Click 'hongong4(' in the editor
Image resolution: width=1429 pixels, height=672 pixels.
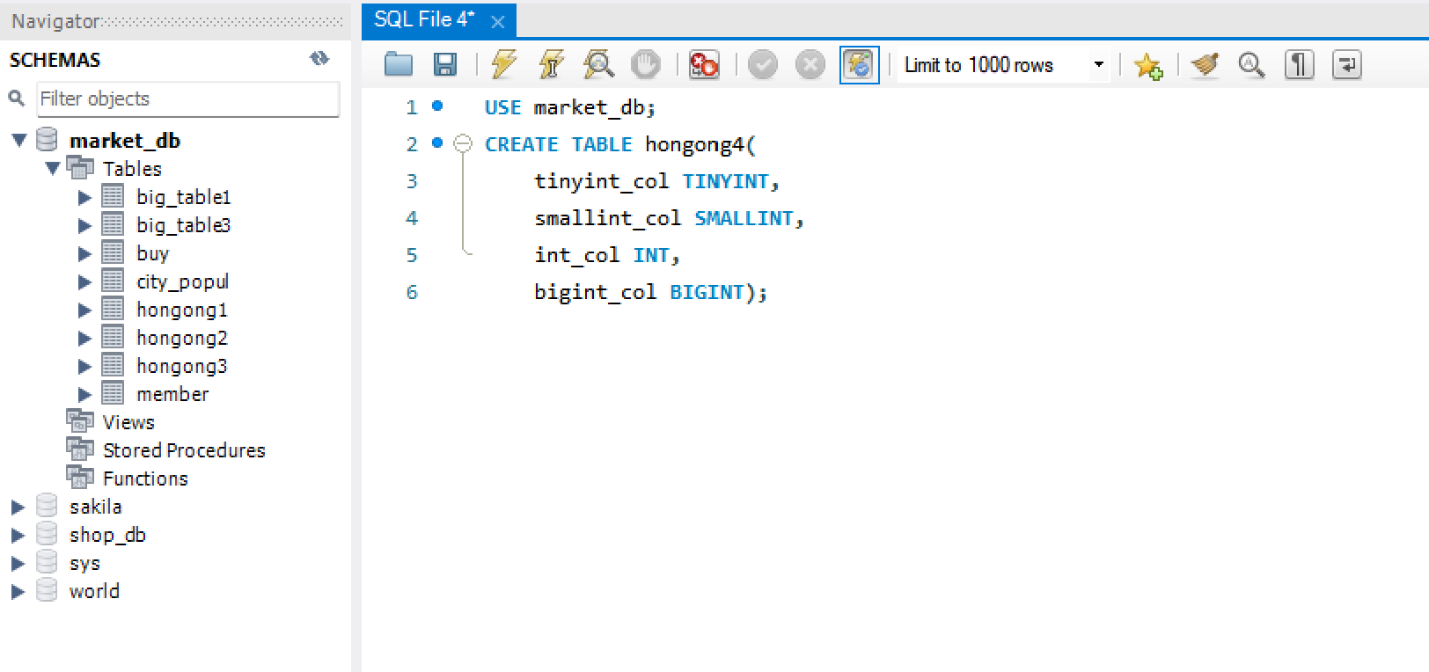coord(700,145)
